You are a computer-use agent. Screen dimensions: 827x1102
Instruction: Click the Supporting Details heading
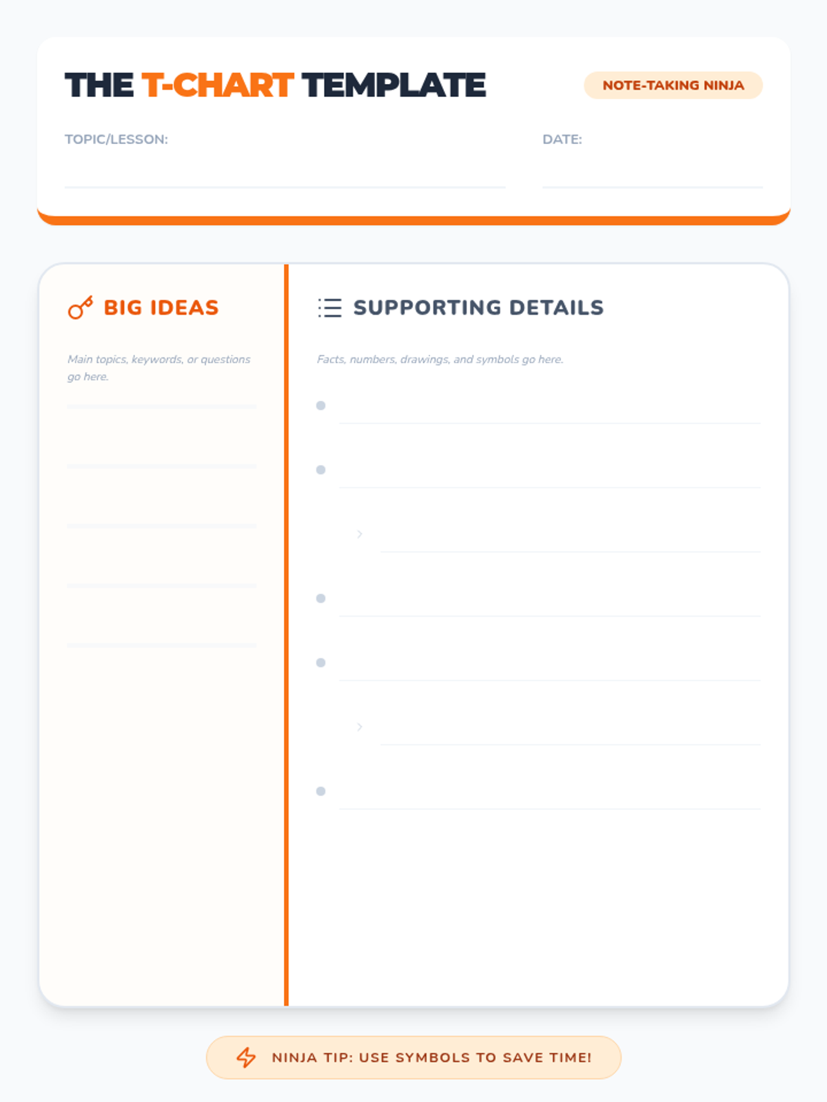pyautogui.click(x=478, y=308)
